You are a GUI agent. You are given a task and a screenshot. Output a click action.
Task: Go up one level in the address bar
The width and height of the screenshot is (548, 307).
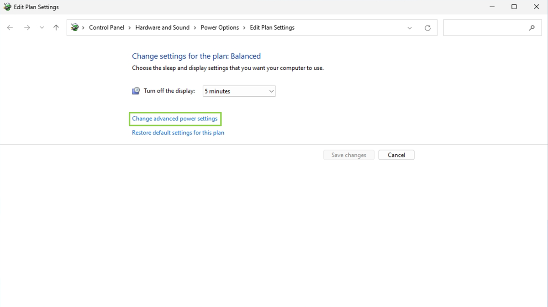pos(56,27)
